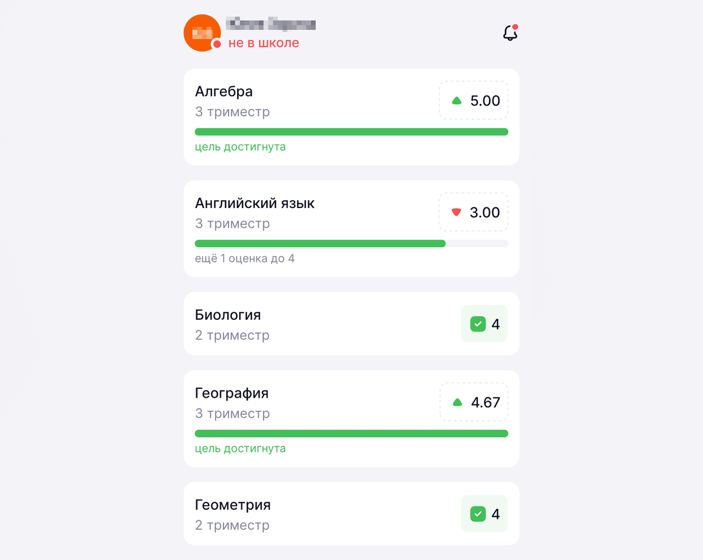Image resolution: width=703 pixels, height=560 pixels.
Task: Click the География progress bar
Action: (351, 433)
